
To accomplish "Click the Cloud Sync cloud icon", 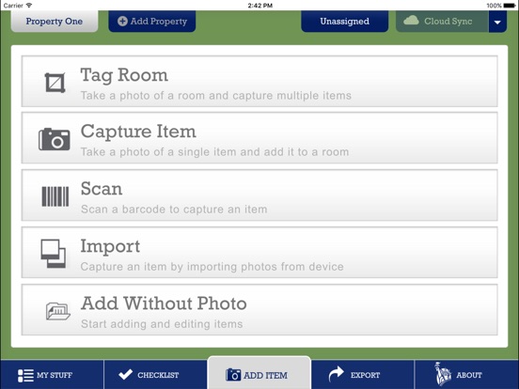I will (x=411, y=21).
